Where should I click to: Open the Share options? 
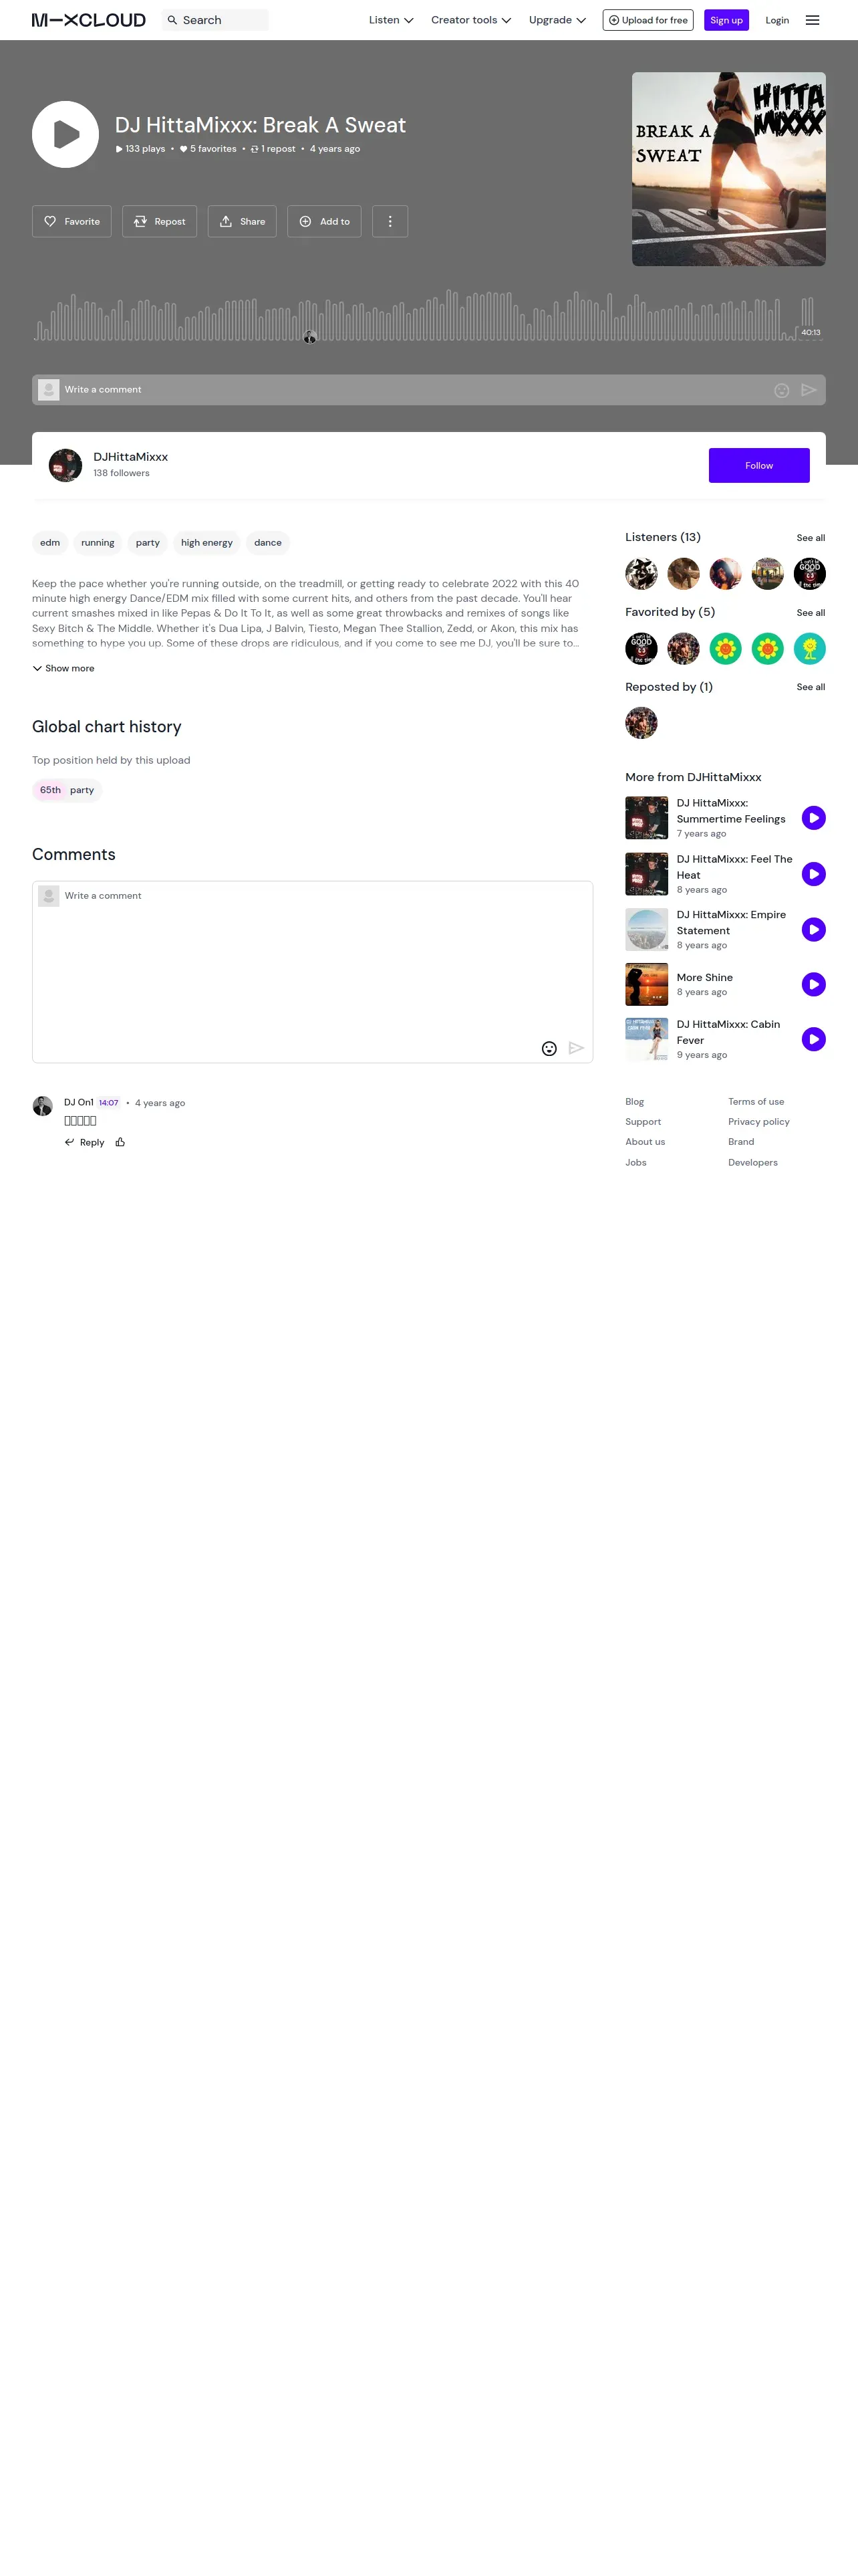coord(242,221)
